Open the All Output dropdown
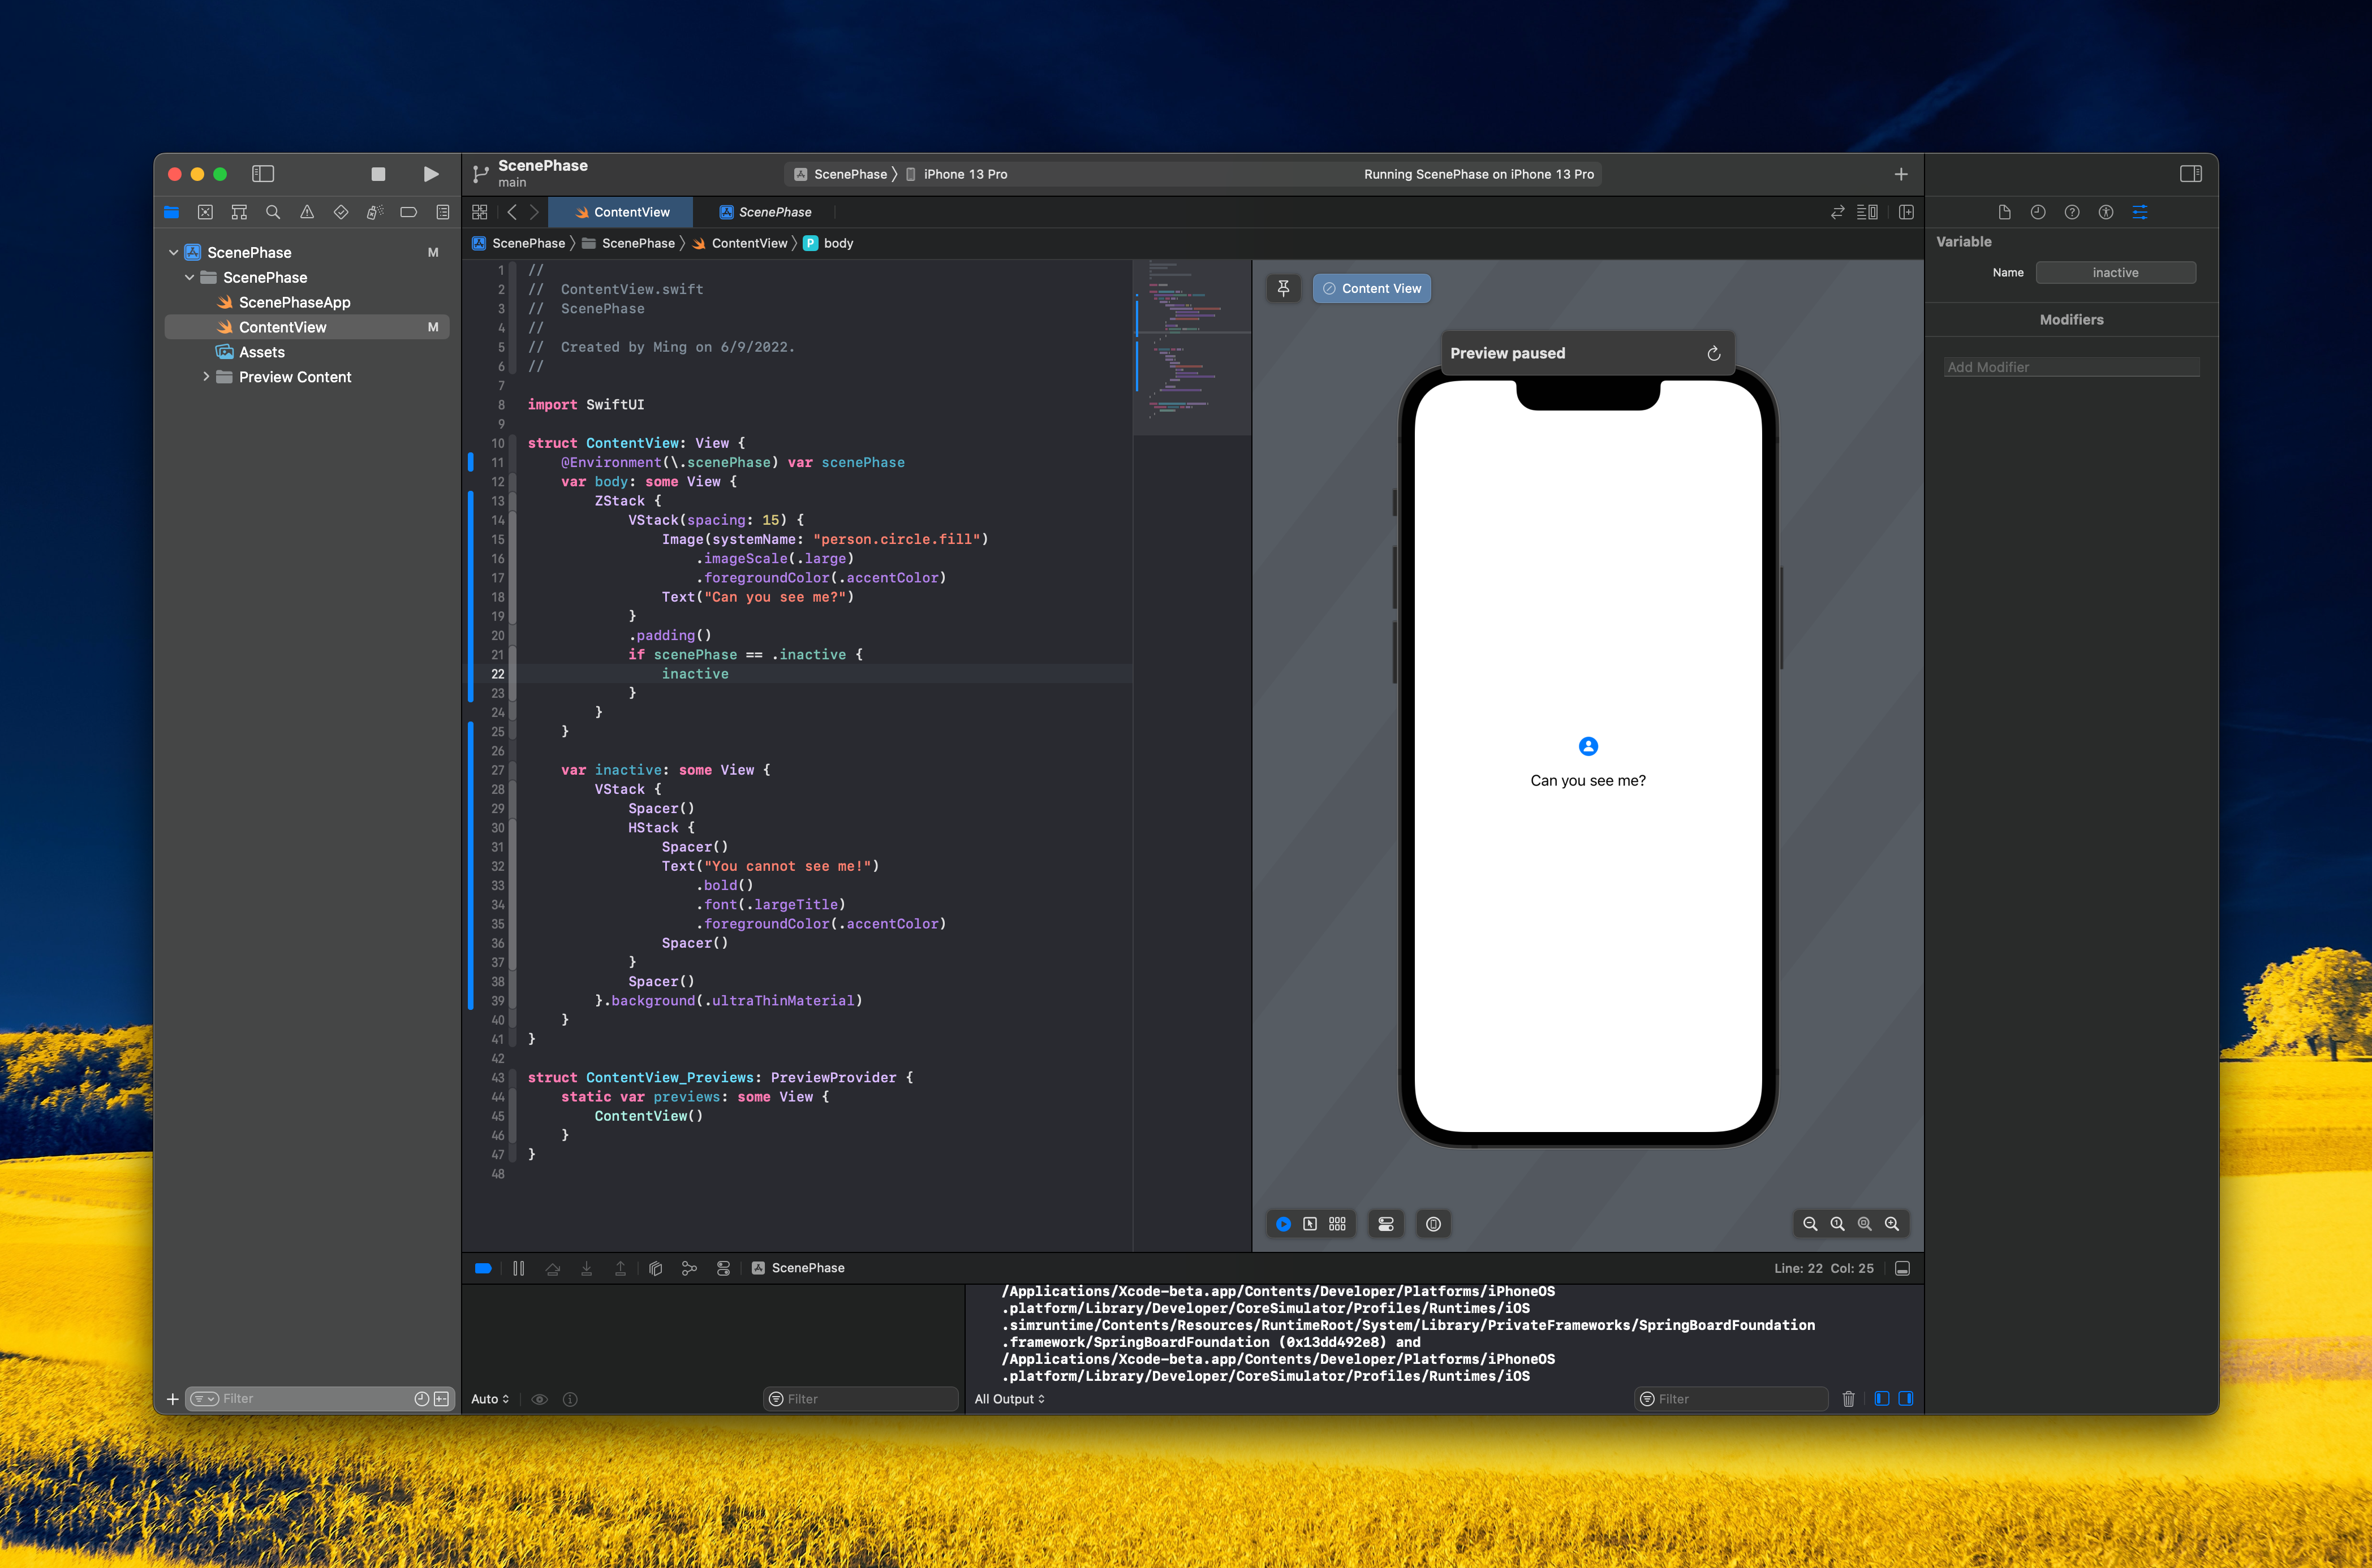The width and height of the screenshot is (2372, 1568). (x=1009, y=1399)
